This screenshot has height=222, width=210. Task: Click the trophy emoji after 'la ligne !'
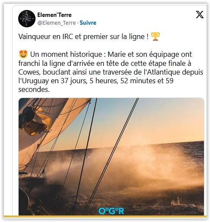[x=155, y=36]
